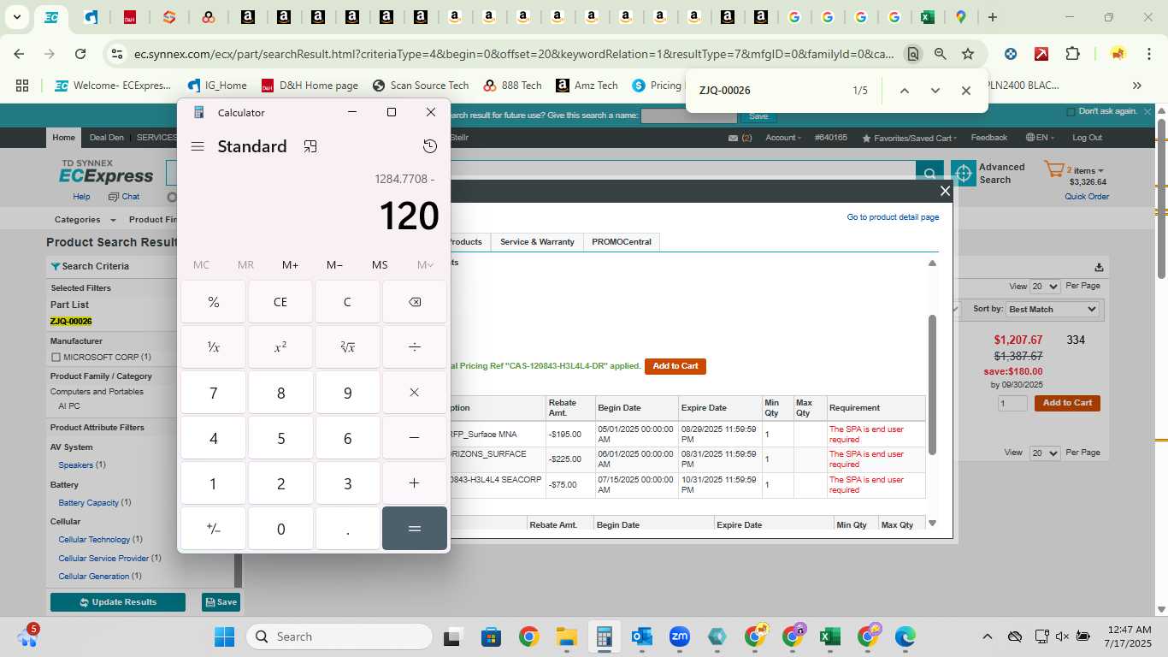This screenshot has width=1168, height=657.
Task: Click the Calculator square root key
Action: click(347, 347)
